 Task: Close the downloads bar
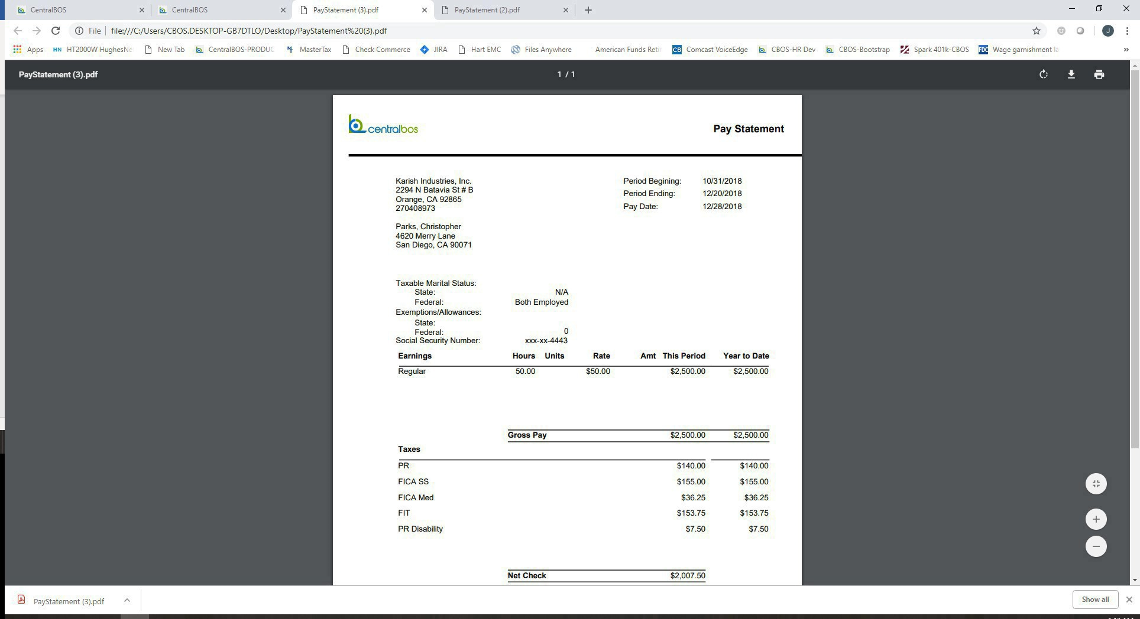coord(1128,600)
